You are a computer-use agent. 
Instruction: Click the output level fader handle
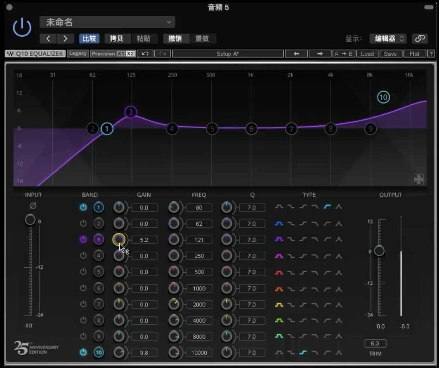379,251
